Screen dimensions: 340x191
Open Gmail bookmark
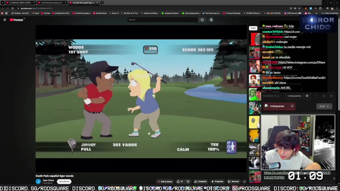[35, 13]
